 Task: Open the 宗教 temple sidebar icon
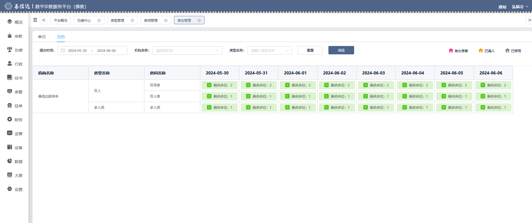(10, 36)
